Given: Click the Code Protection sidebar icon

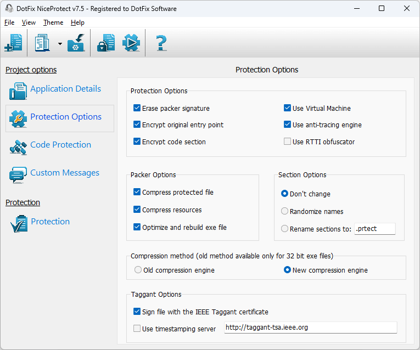Looking at the screenshot, I should pos(18,147).
